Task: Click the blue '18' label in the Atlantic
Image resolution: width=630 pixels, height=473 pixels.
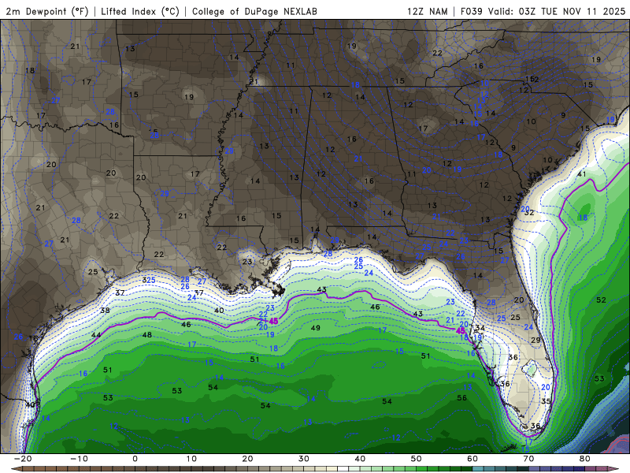Action: point(583,218)
